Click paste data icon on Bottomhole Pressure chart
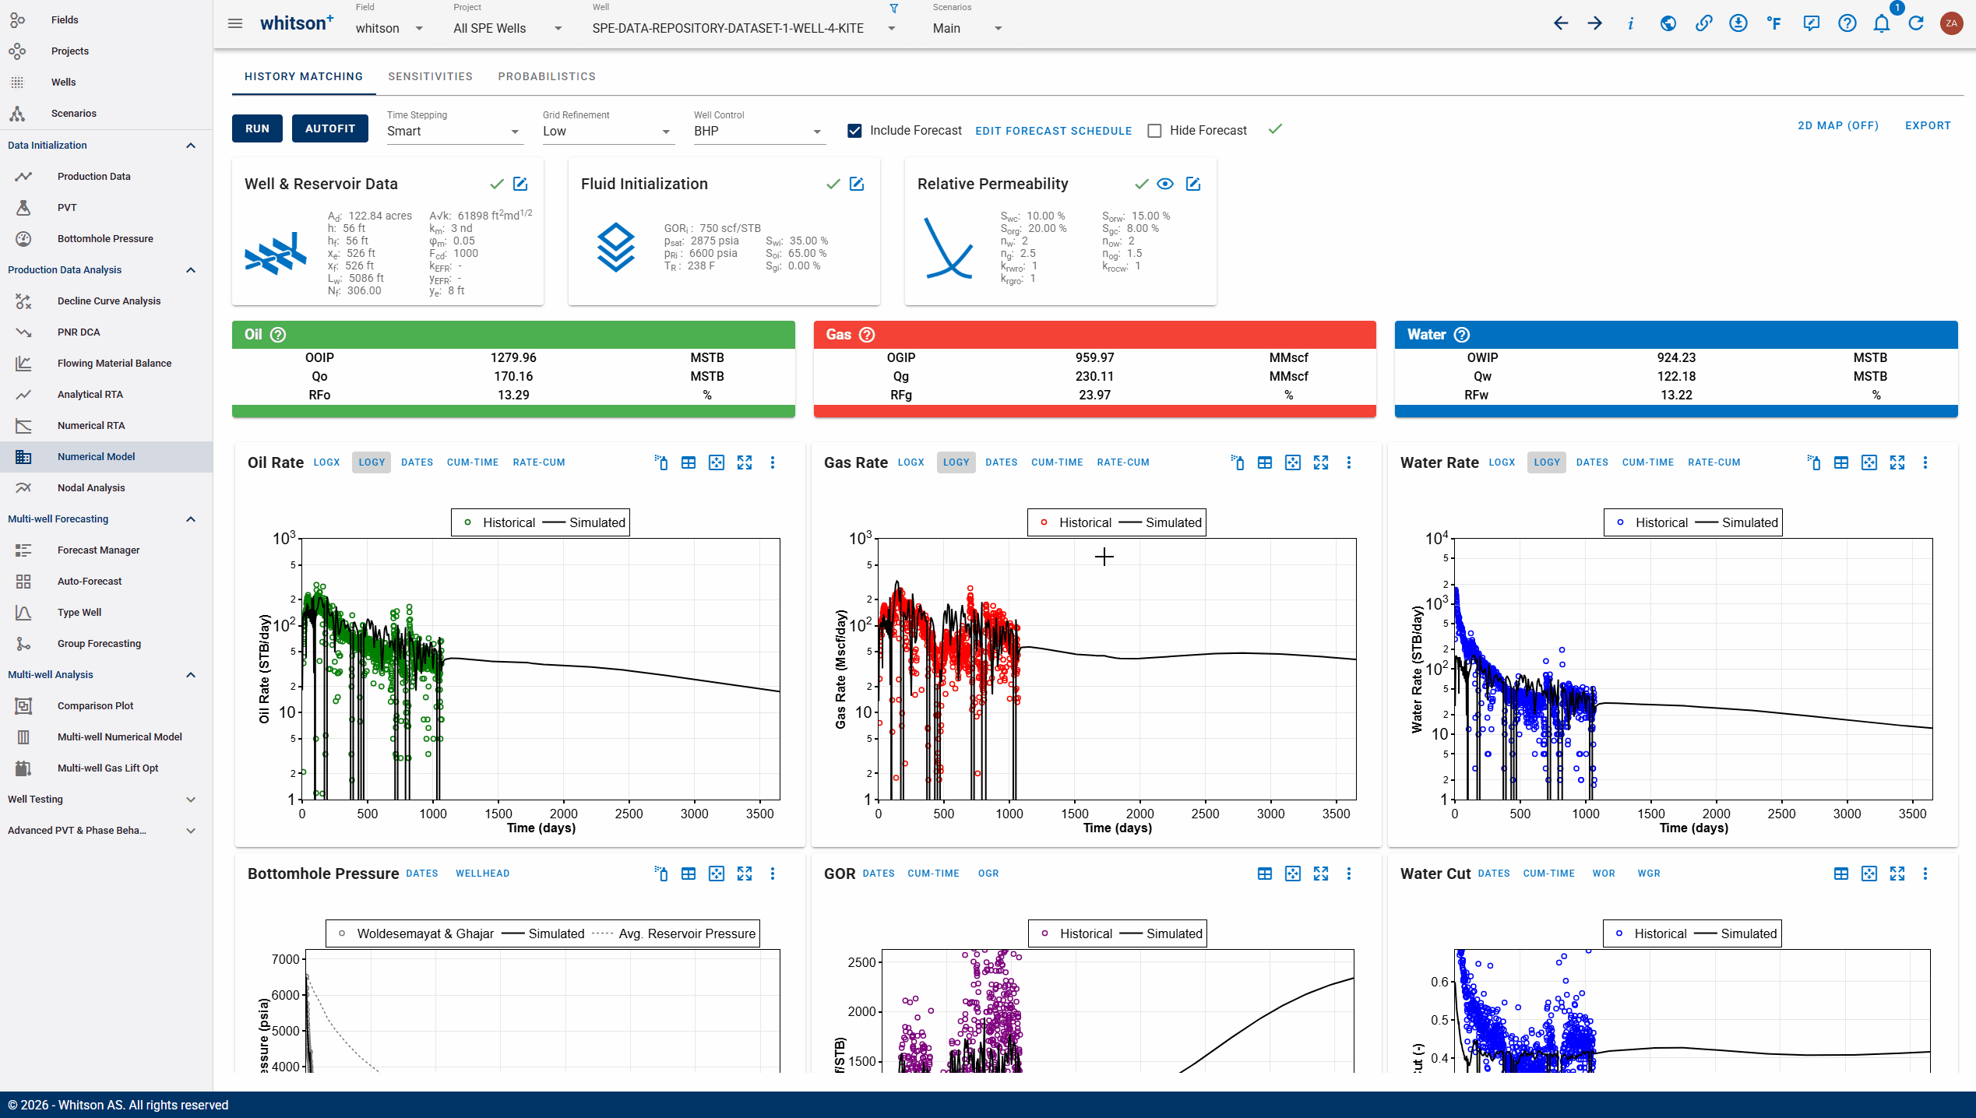The width and height of the screenshot is (1976, 1118). tap(660, 874)
